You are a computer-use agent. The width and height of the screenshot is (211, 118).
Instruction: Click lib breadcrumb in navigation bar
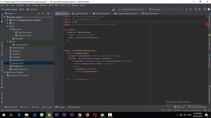pos(22,10)
